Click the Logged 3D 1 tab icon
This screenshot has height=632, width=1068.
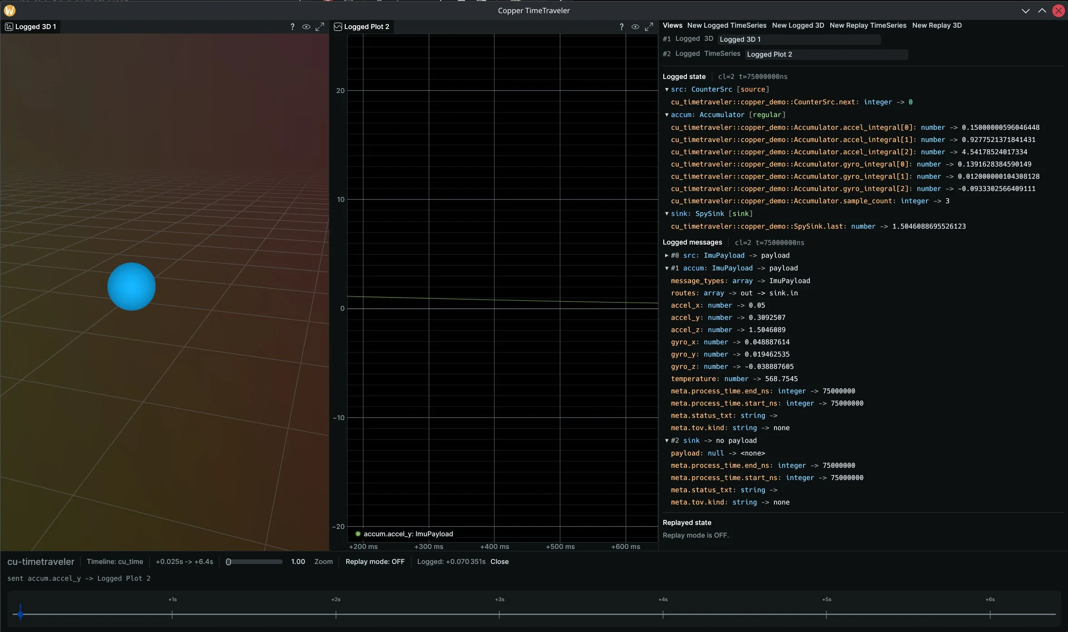9,27
